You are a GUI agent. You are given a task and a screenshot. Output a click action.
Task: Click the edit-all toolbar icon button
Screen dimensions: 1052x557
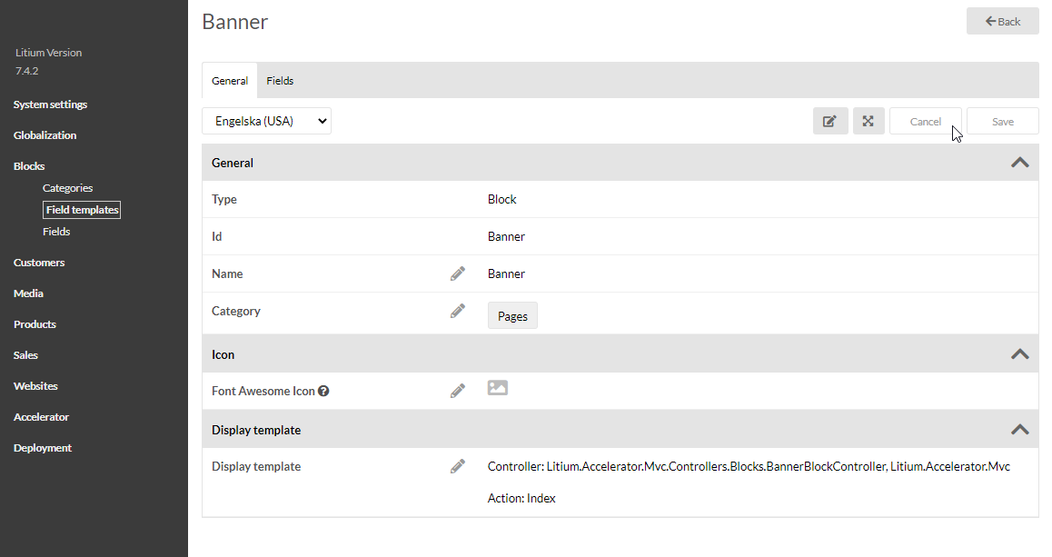coord(830,121)
